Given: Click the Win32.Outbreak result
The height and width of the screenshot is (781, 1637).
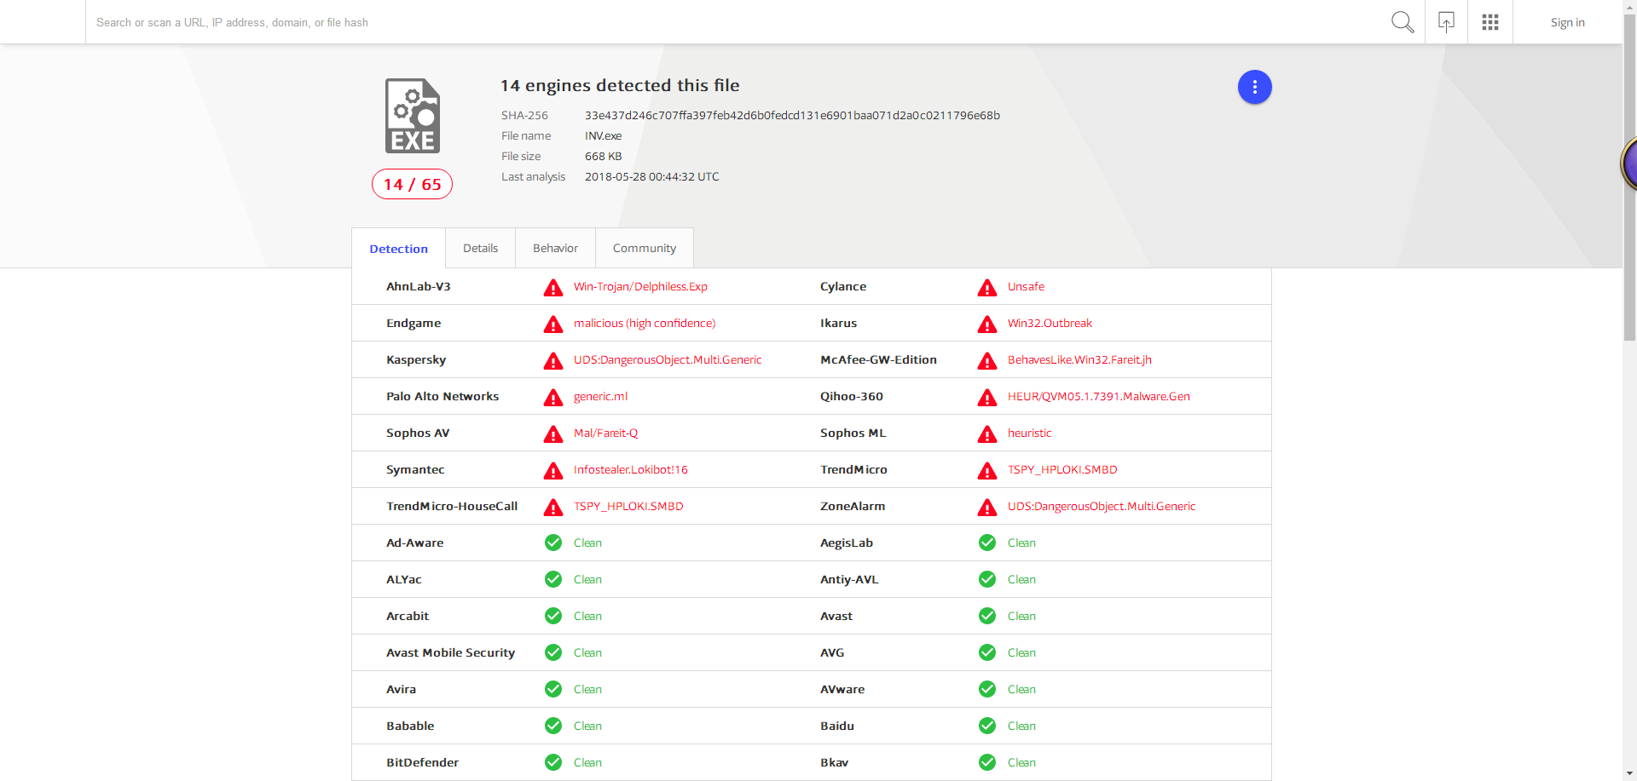Looking at the screenshot, I should (x=1050, y=323).
